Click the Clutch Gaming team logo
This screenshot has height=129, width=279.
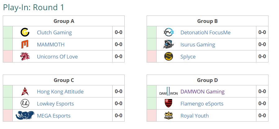click(25, 32)
